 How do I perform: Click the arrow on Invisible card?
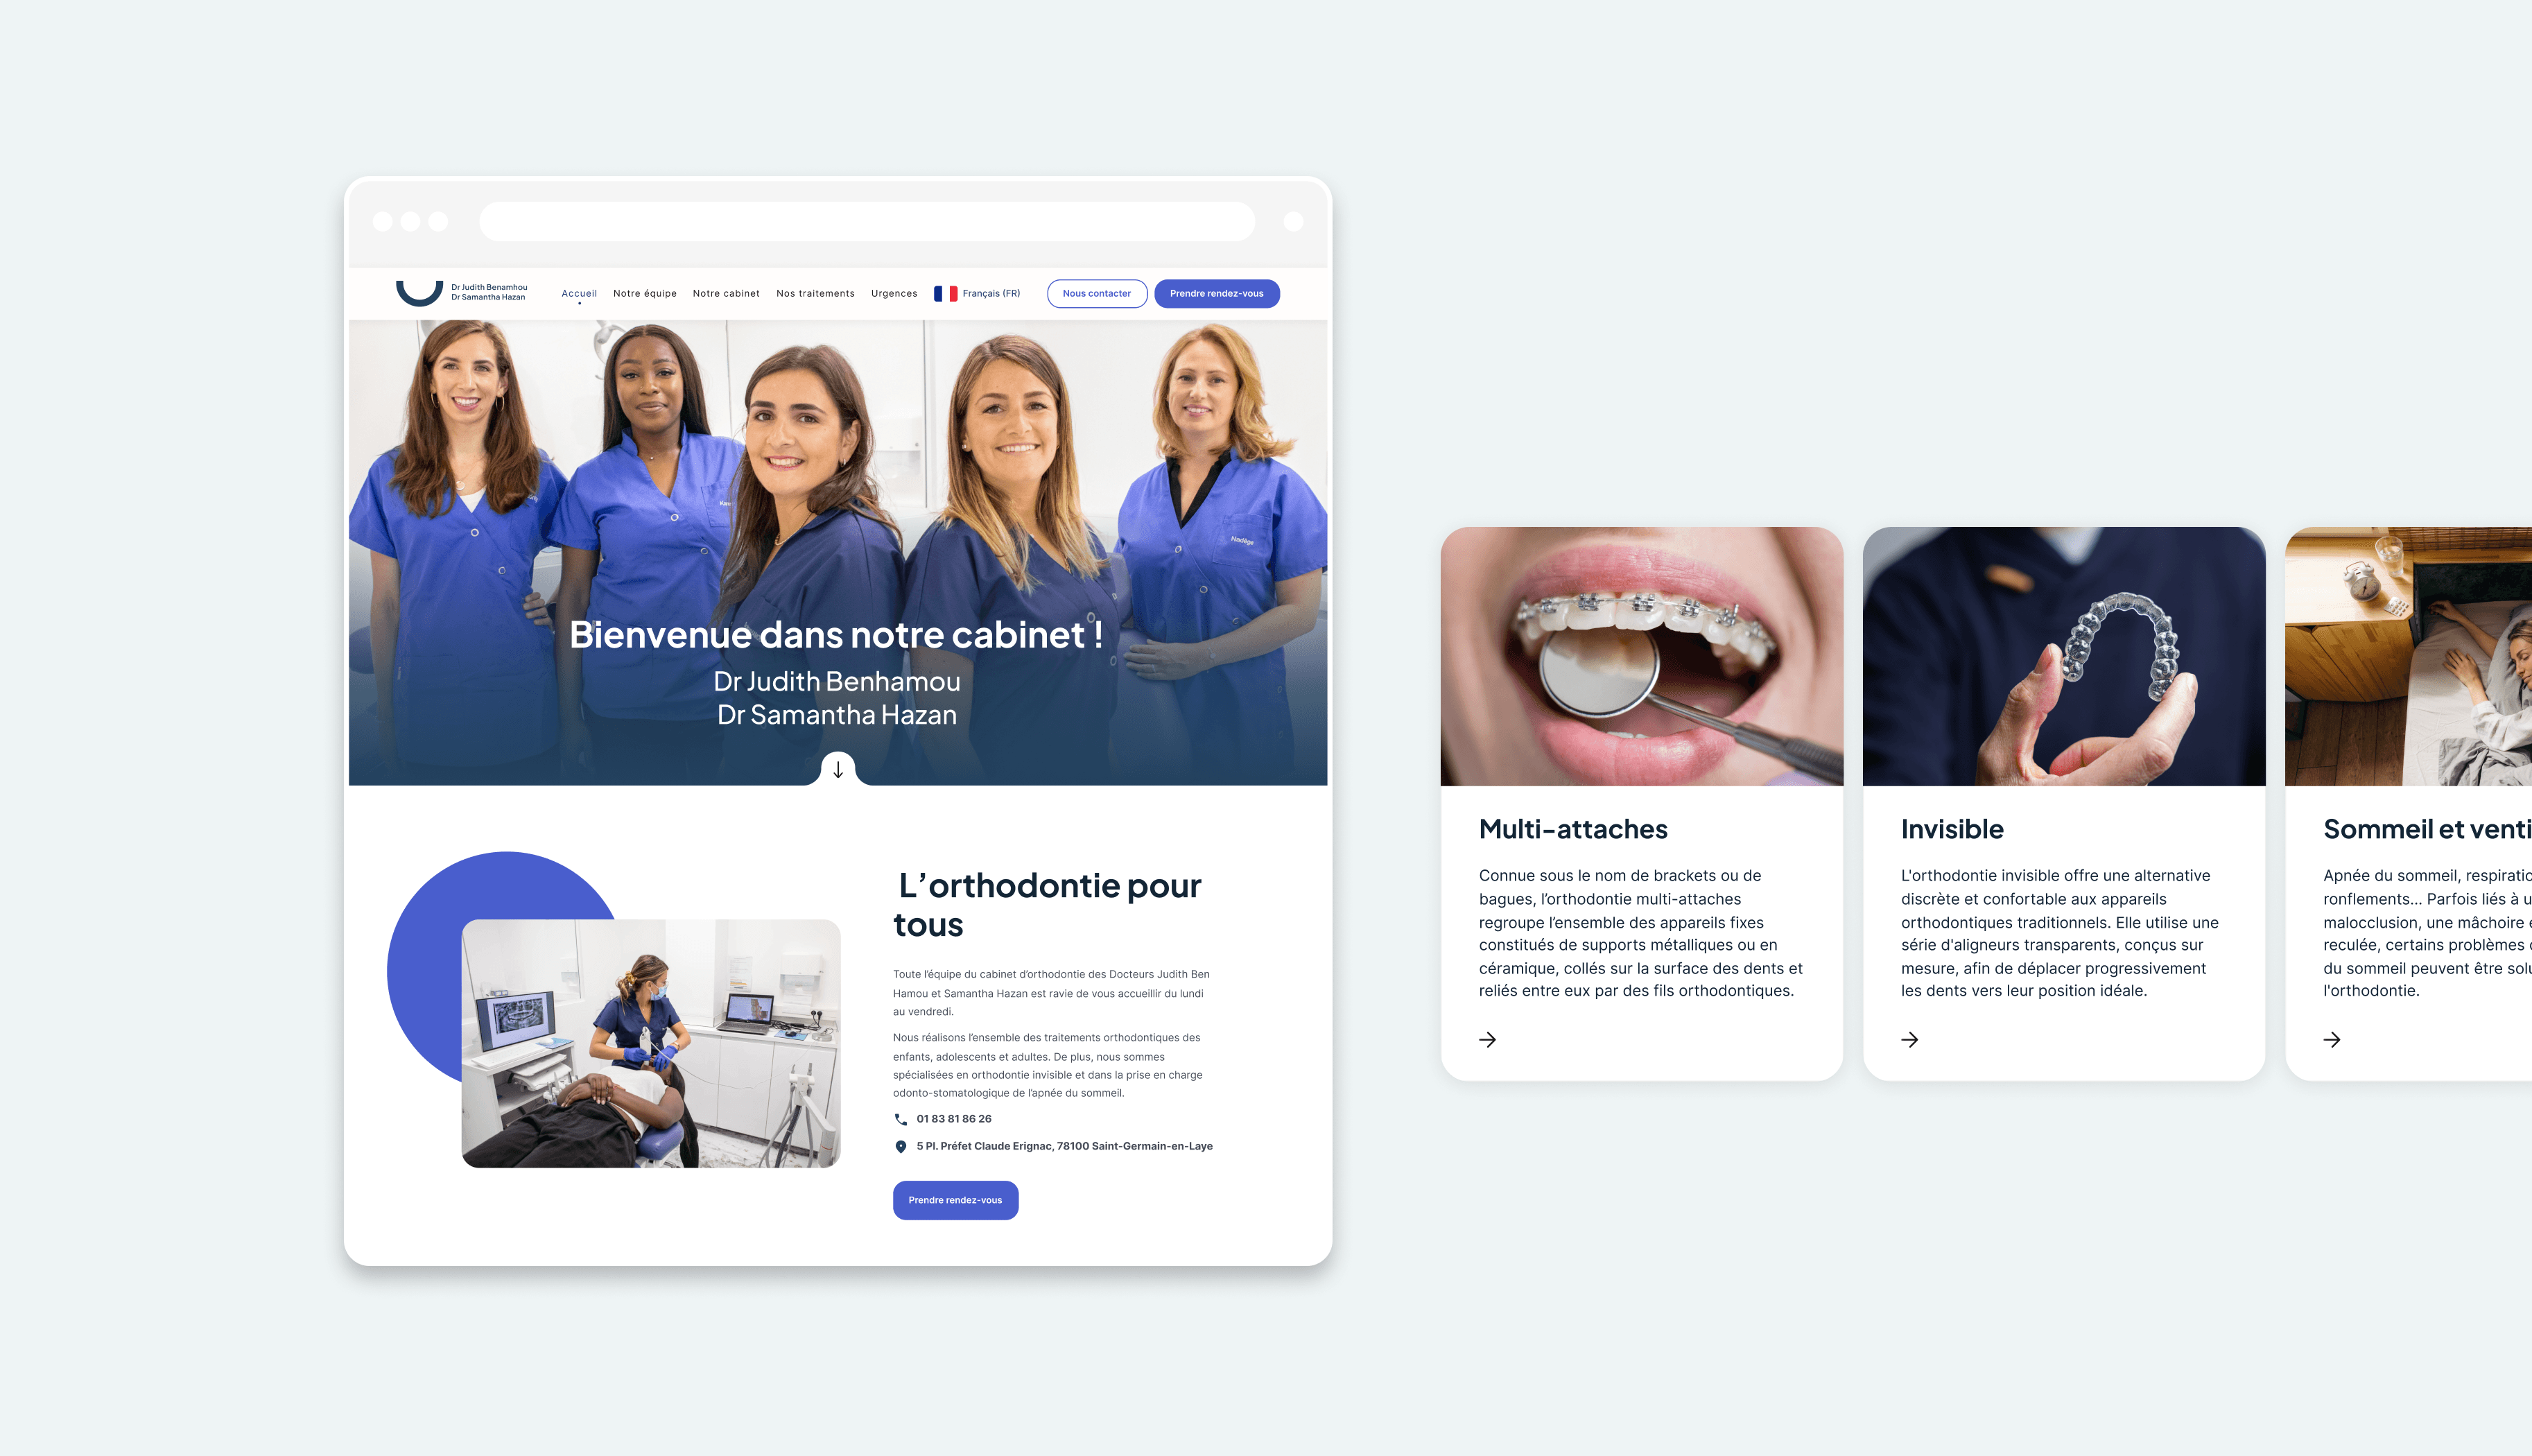pyautogui.click(x=1909, y=1040)
